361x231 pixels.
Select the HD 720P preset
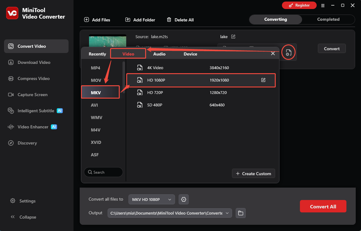[x=201, y=92]
